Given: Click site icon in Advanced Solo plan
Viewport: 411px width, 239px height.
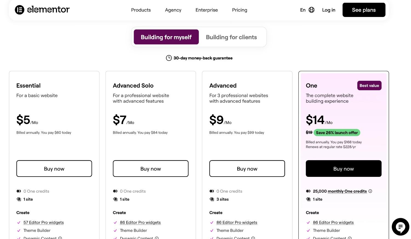Looking at the screenshot, I should 115,199.
